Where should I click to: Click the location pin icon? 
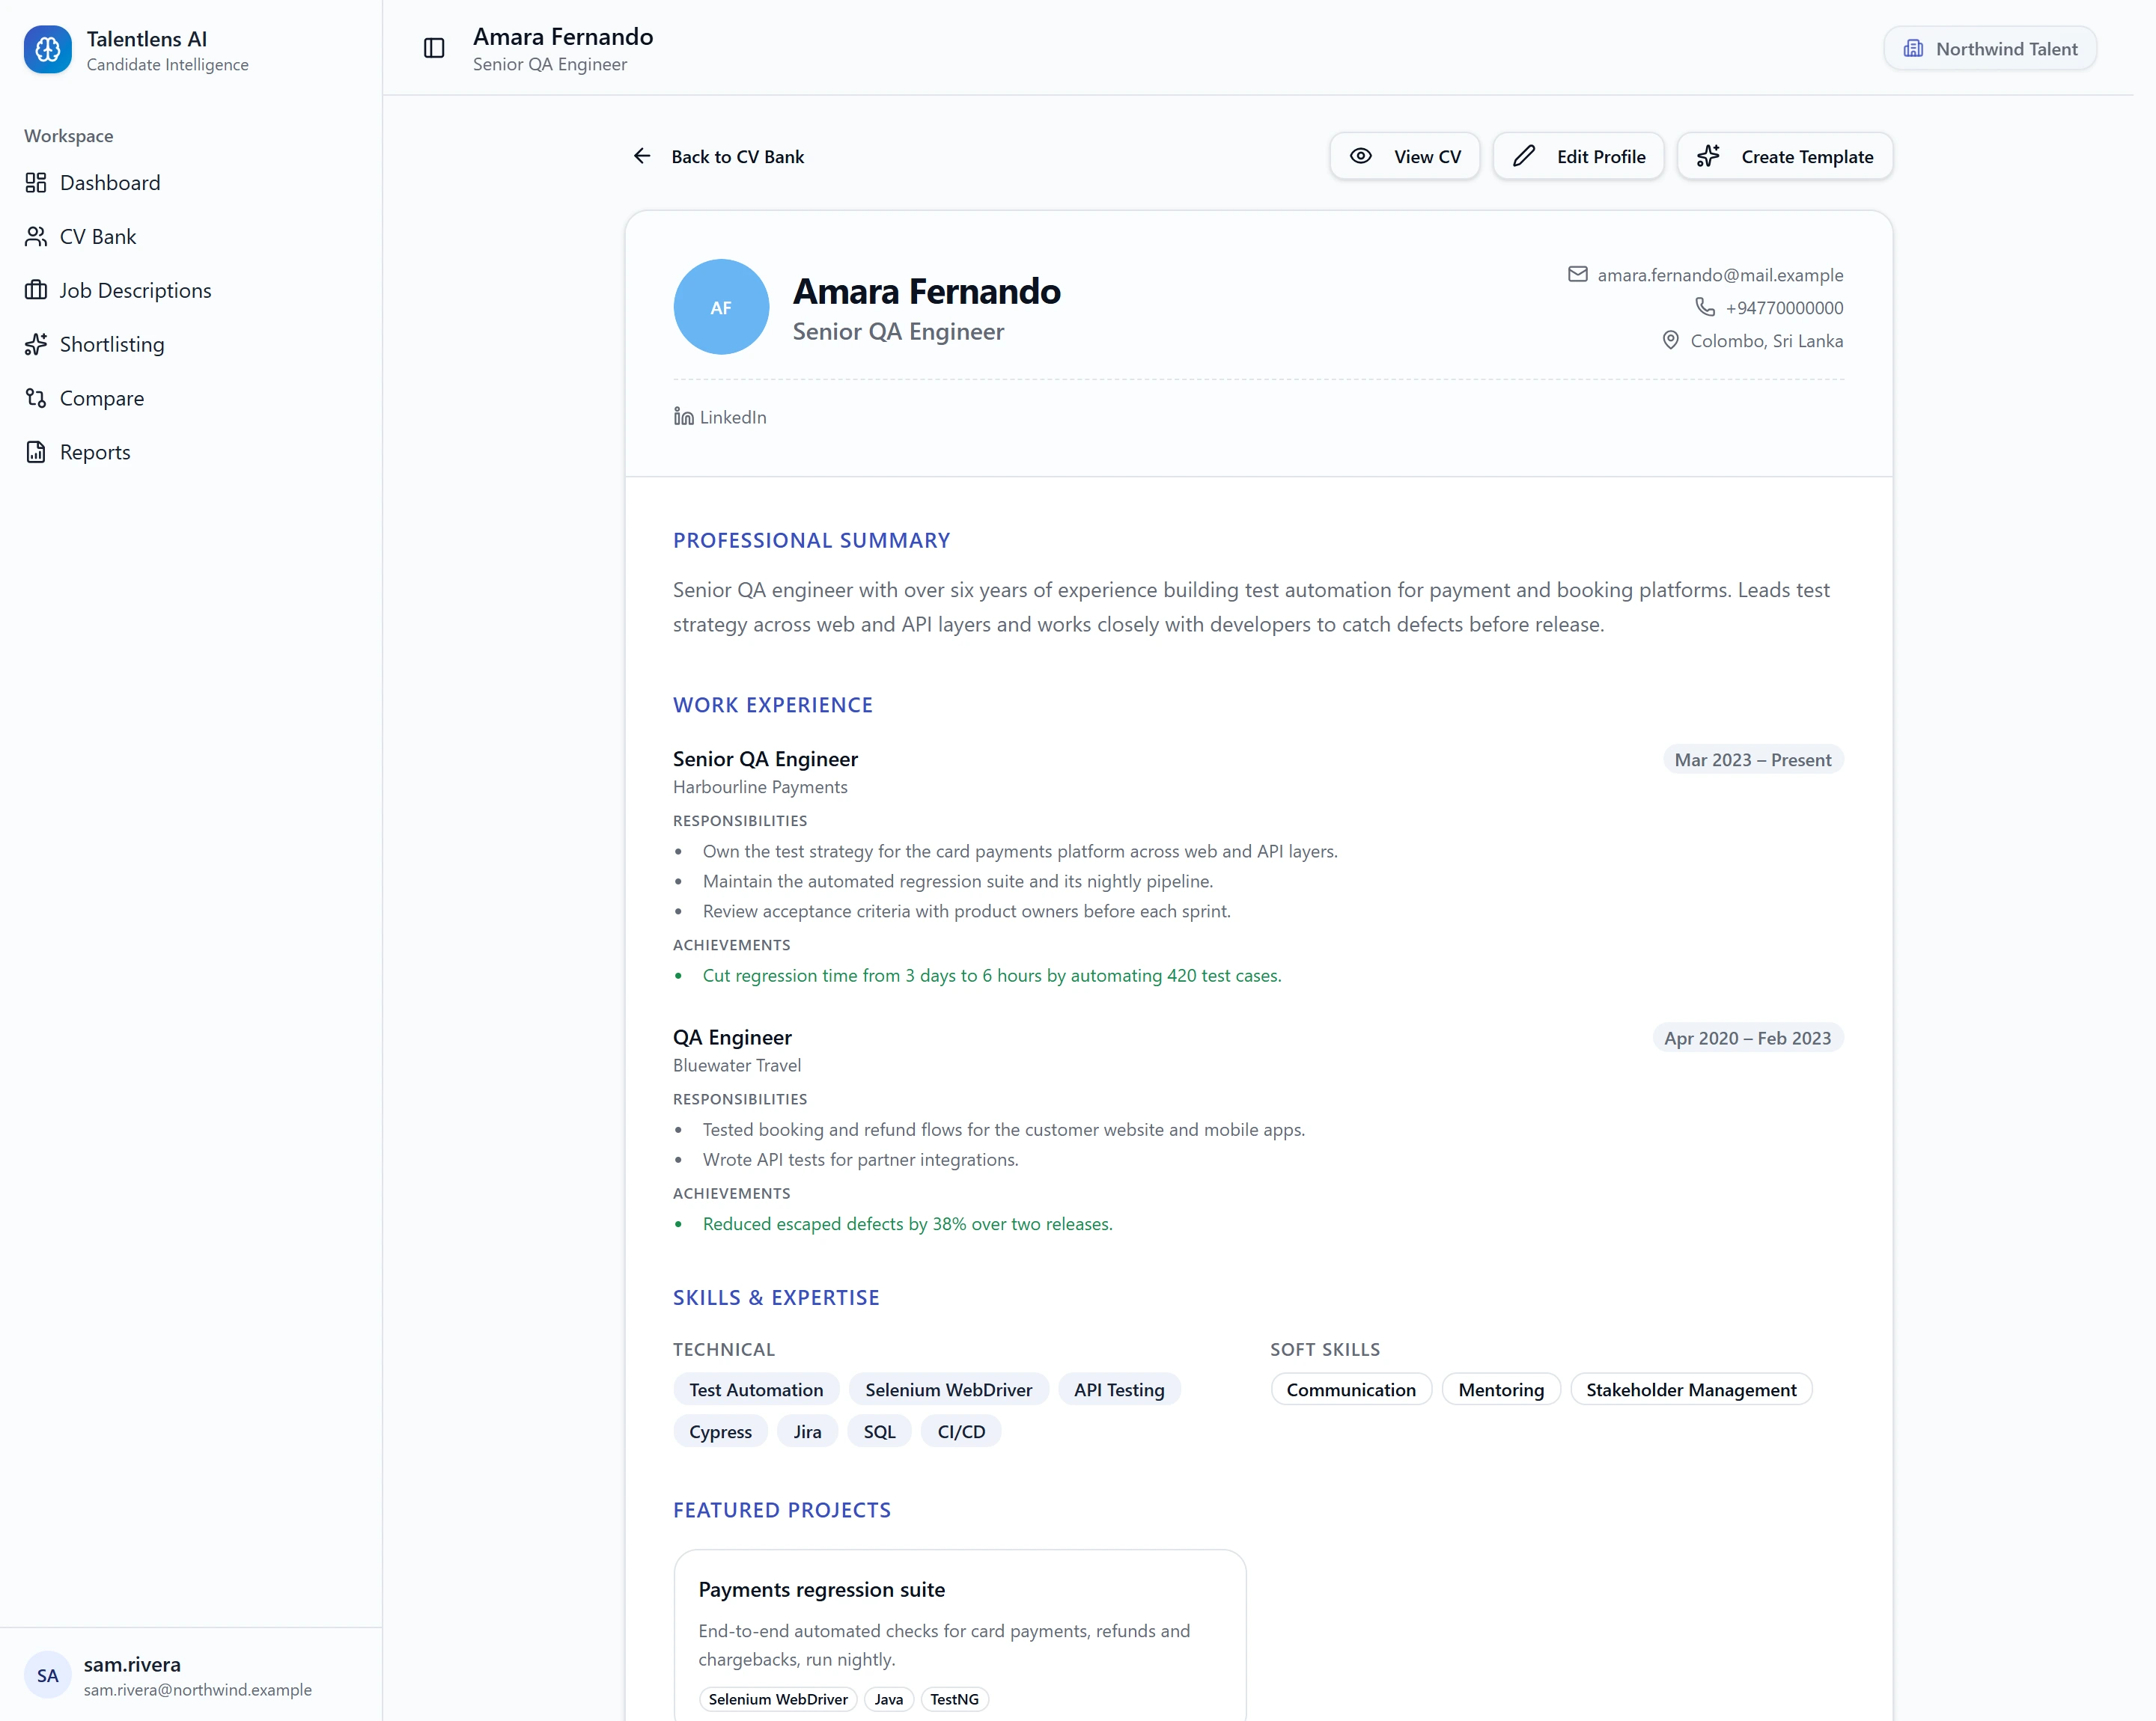coord(1670,340)
